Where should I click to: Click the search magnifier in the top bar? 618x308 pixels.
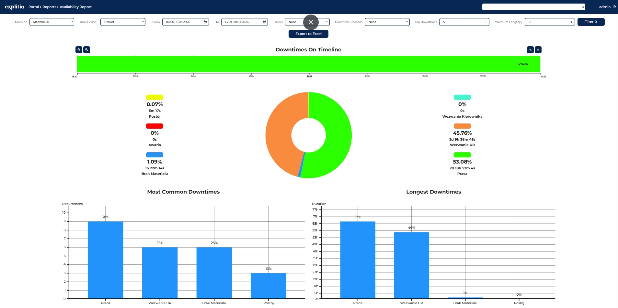[582, 7]
